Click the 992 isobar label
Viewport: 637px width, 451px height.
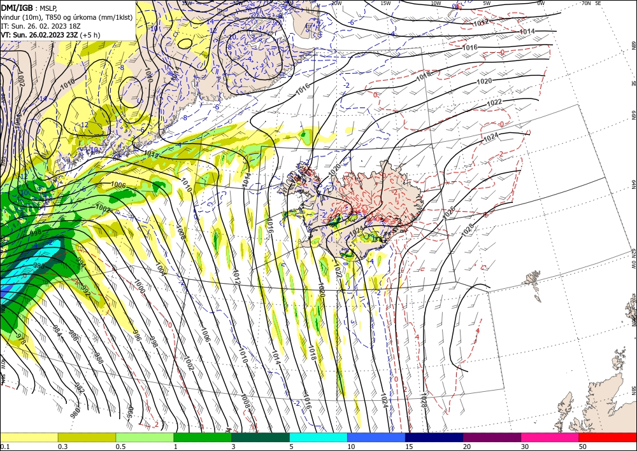point(85,291)
